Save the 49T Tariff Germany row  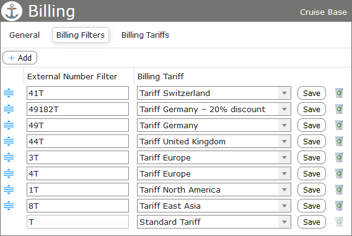tap(312, 125)
